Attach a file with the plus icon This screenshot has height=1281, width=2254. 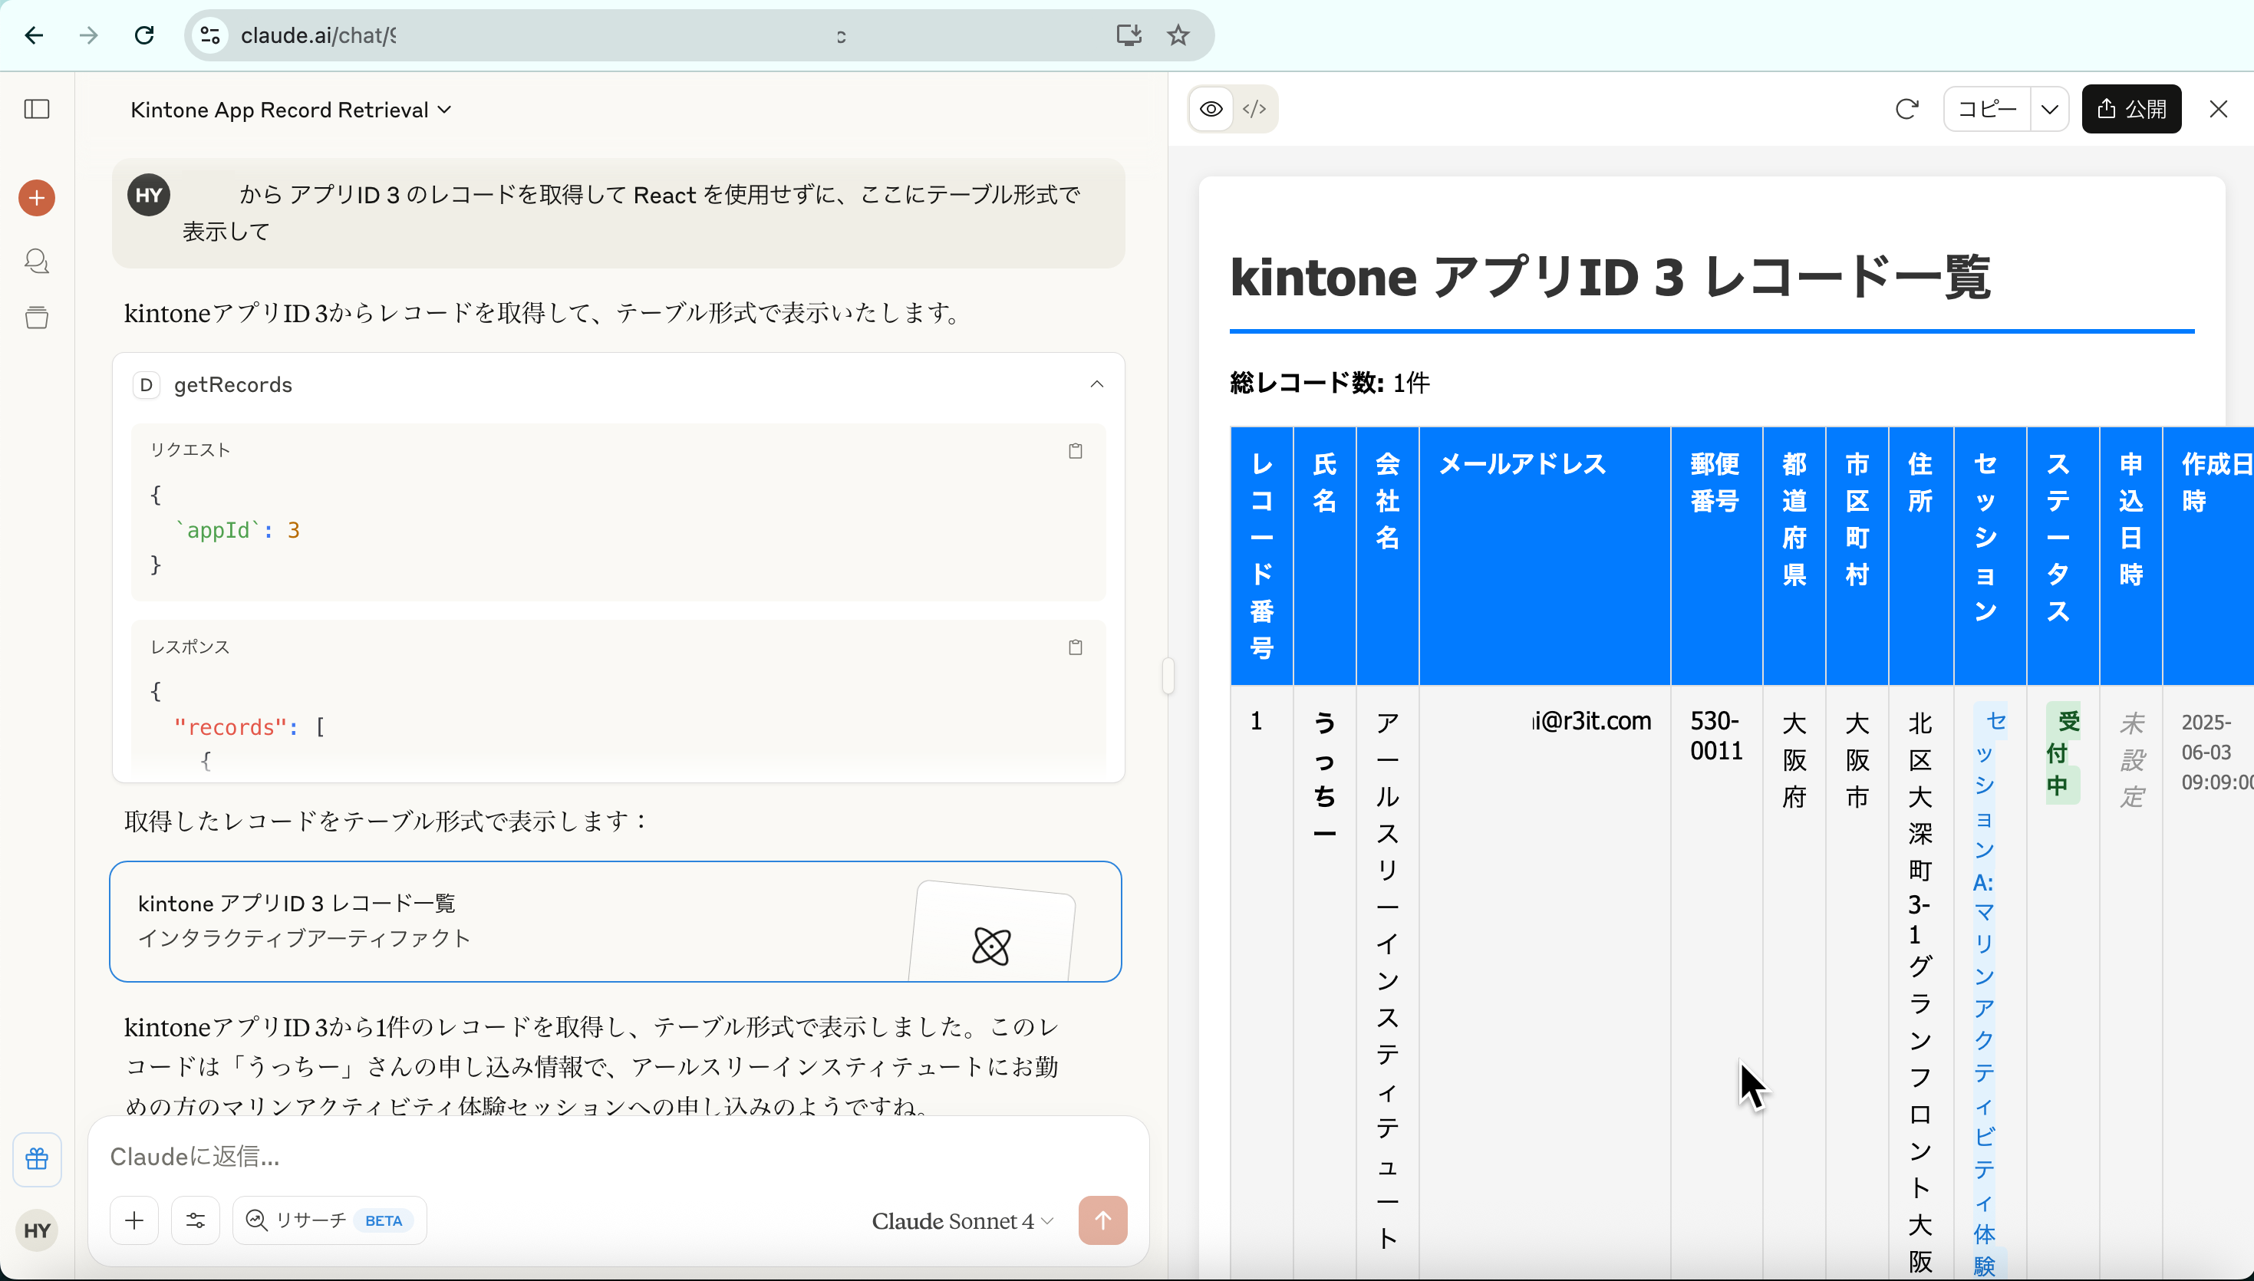tap(133, 1220)
